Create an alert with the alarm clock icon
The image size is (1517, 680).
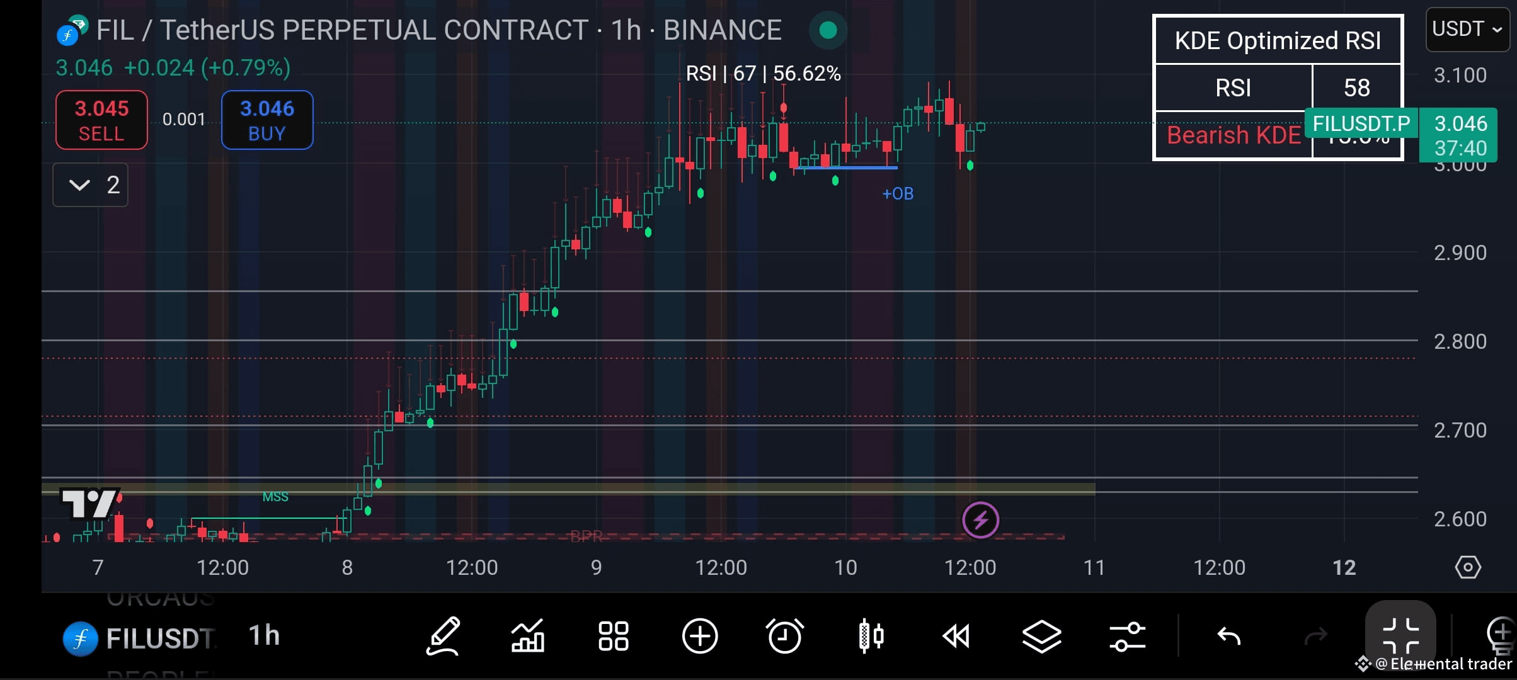click(785, 637)
